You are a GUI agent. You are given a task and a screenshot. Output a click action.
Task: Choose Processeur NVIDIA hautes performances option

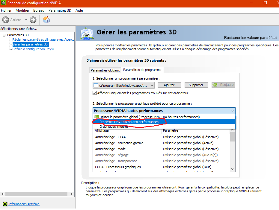(x=164, y=122)
